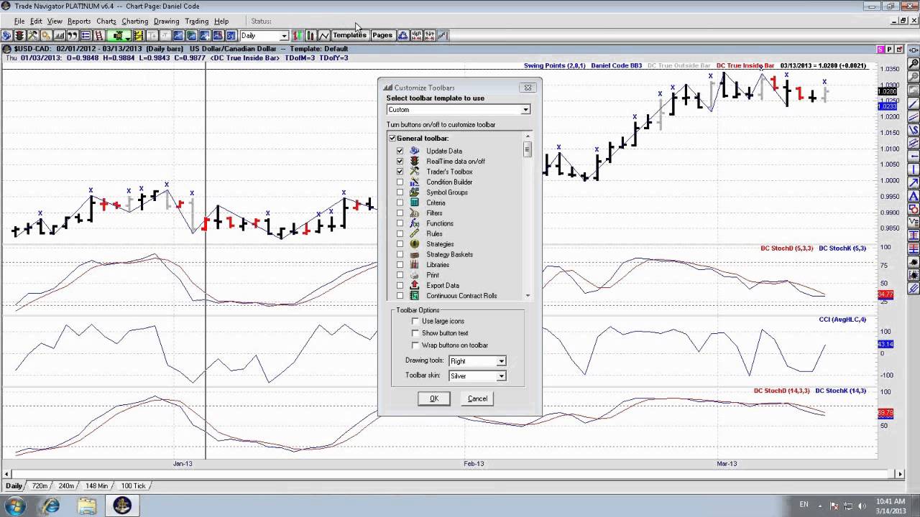Click Cancel in Customize Toolbars dialog
This screenshot has height=517, width=920.
[x=477, y=399]
